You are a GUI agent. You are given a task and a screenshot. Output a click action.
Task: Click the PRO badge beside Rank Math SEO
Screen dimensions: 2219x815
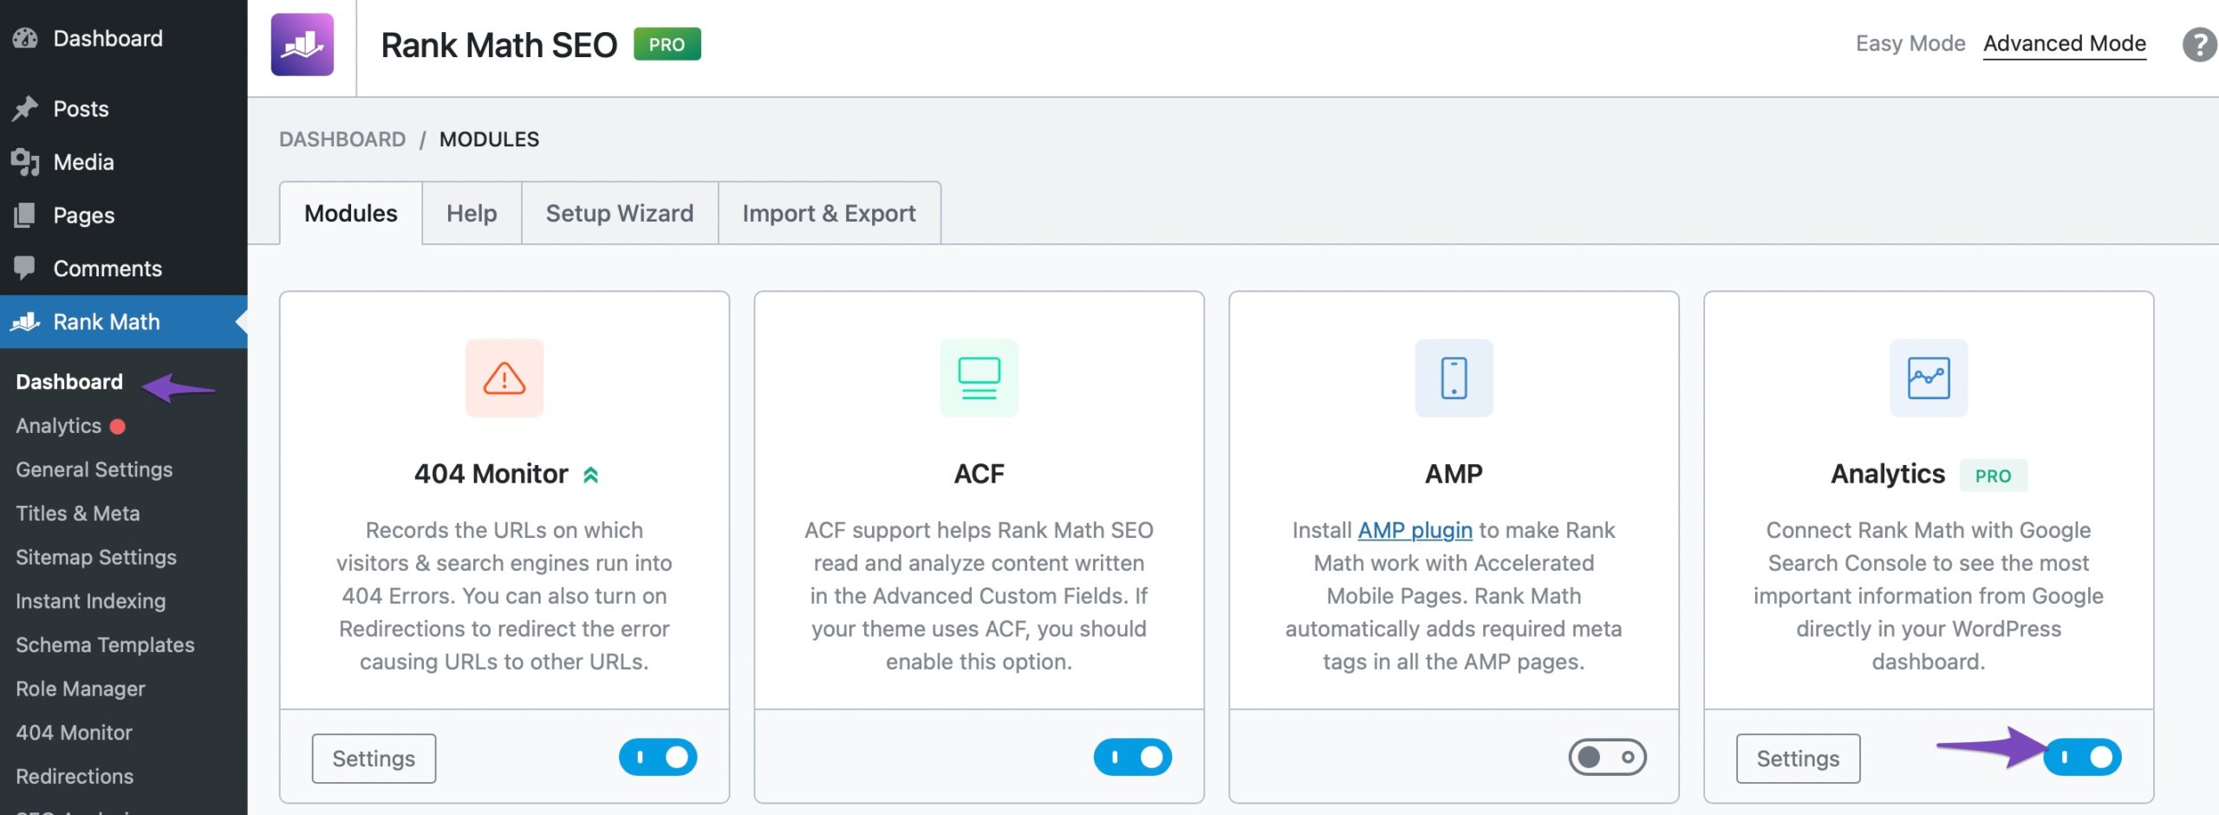pos(667,44)
